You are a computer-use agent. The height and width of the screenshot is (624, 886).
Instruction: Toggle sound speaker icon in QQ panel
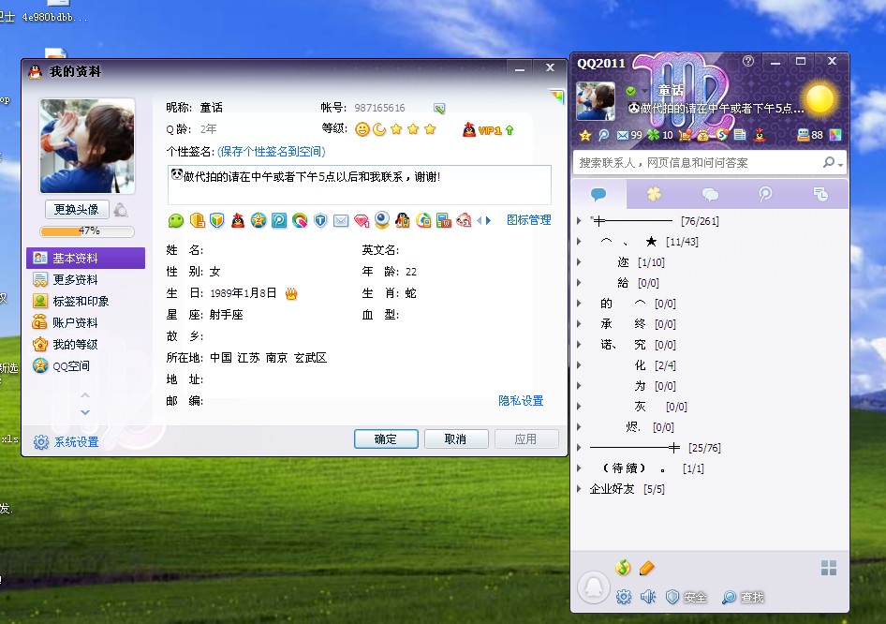tap(647, 597)
